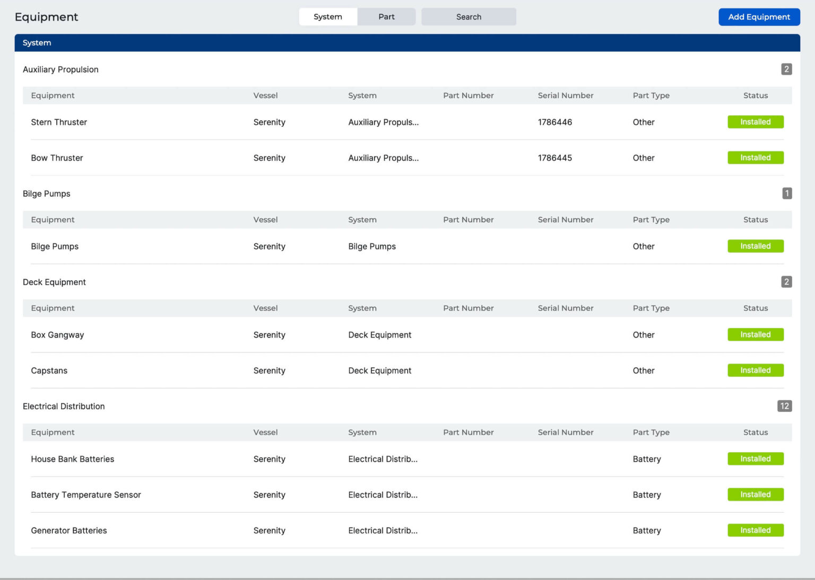This screenshot has height=580, width=815.
Task: Switch to the Part tab
Action: pyautogui.click(x=386, y=16)
